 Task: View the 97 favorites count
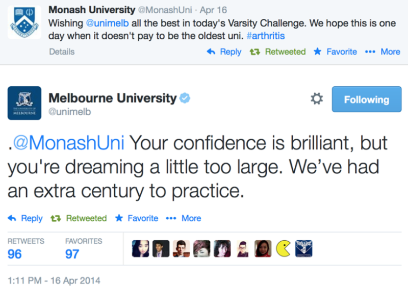[x=72, y=253]
